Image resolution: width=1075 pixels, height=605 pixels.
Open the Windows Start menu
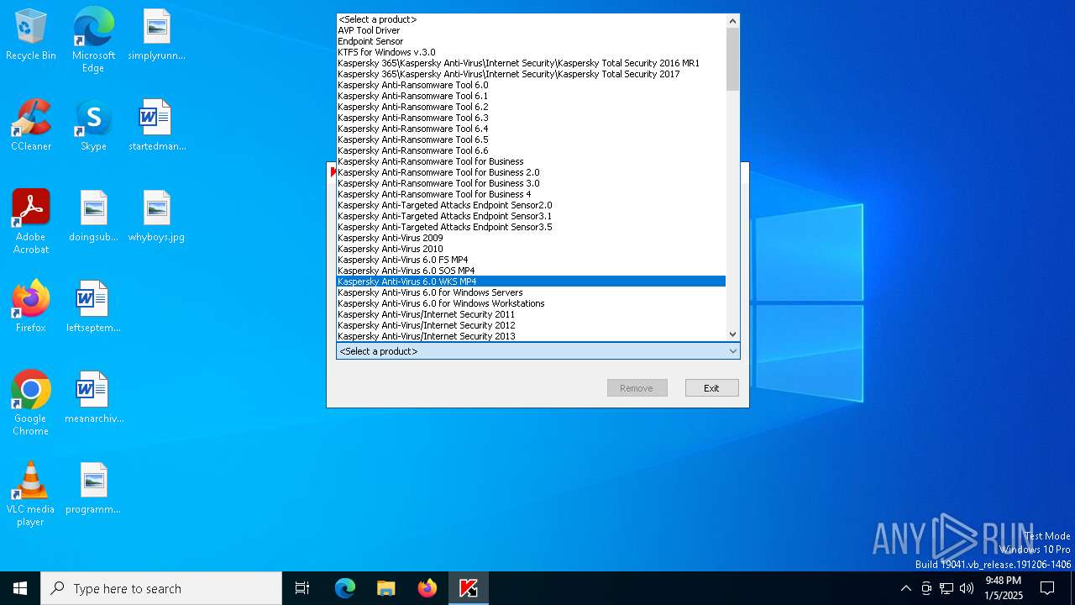[x=20, y=588]
